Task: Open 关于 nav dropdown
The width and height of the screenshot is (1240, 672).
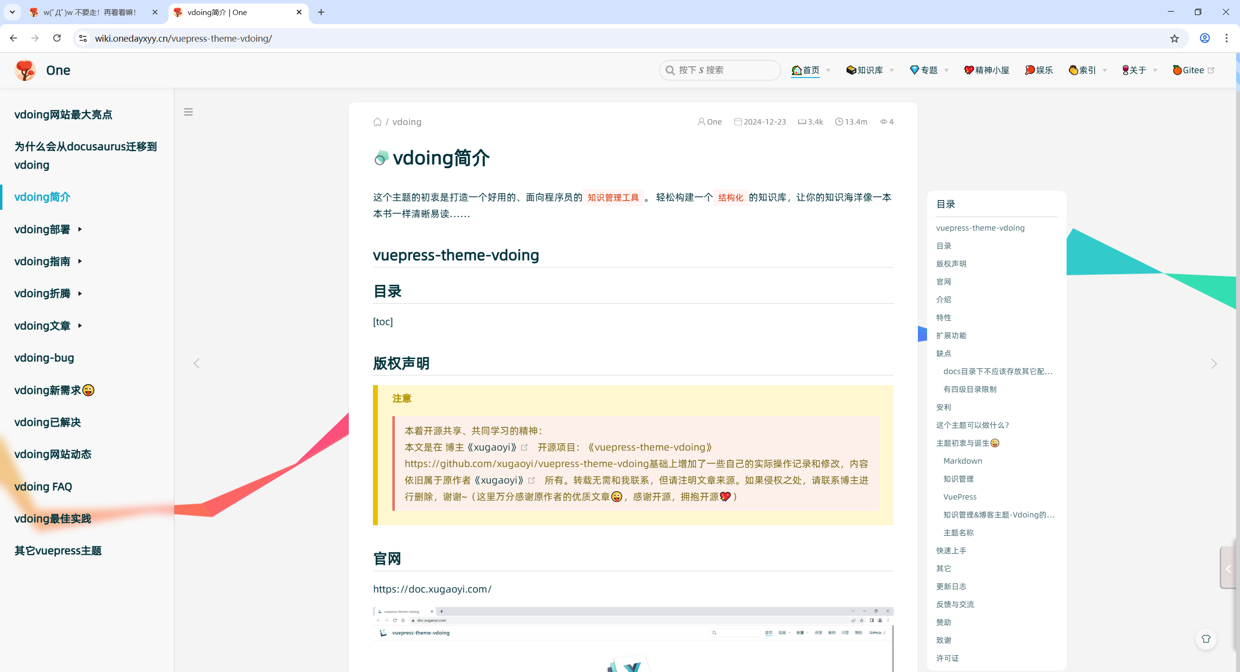Action: tap(1140, 70)
